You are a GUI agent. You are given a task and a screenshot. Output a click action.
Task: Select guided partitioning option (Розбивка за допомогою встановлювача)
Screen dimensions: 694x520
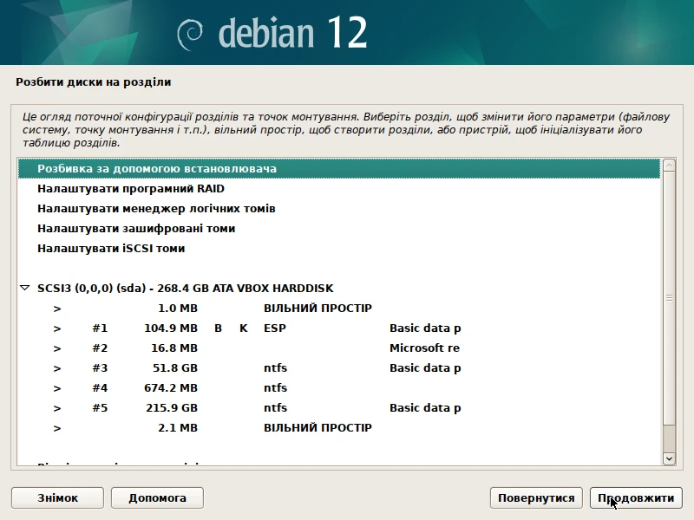pos(339,169)
